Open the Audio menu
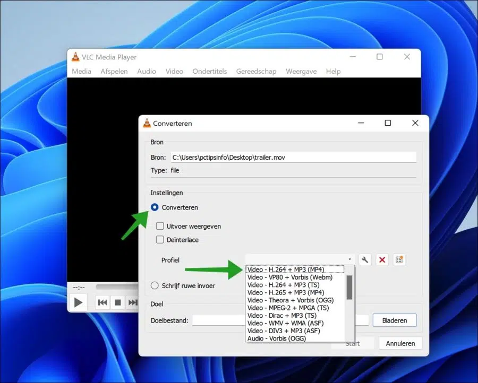478x383 pixels. (147, 71)
